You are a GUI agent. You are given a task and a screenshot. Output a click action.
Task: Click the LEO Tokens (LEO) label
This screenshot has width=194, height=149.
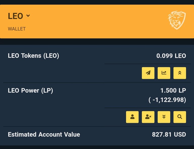[x=33, y=56]
